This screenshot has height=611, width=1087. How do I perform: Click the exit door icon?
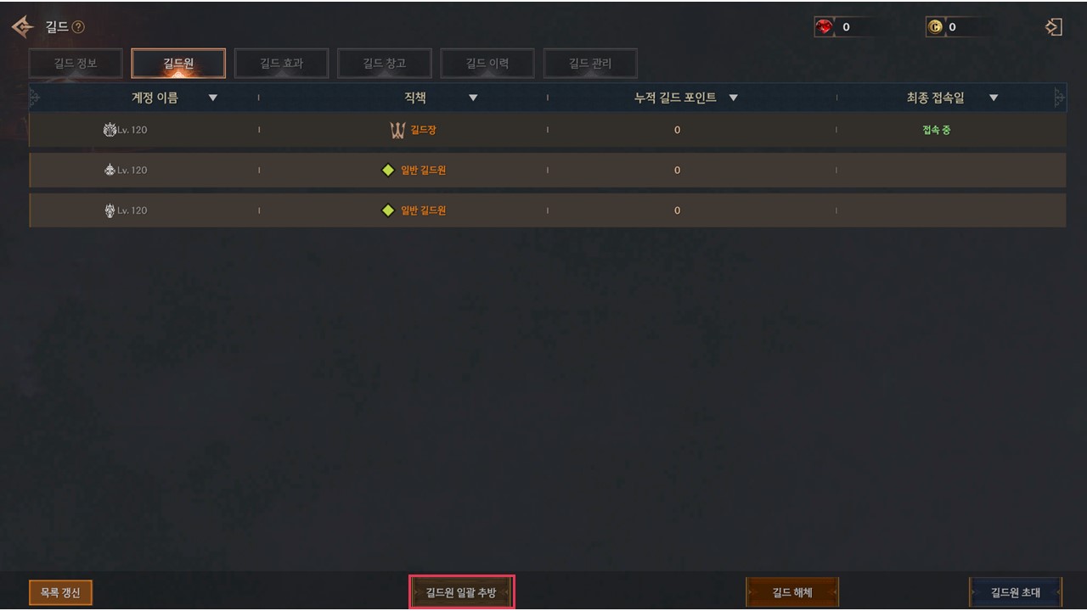[1053, 27]
